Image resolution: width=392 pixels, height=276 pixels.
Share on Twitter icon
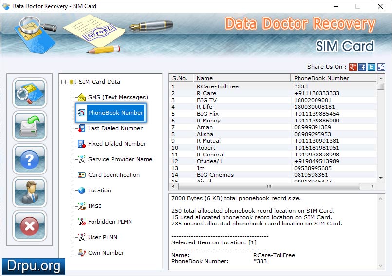tap(372, 67)
